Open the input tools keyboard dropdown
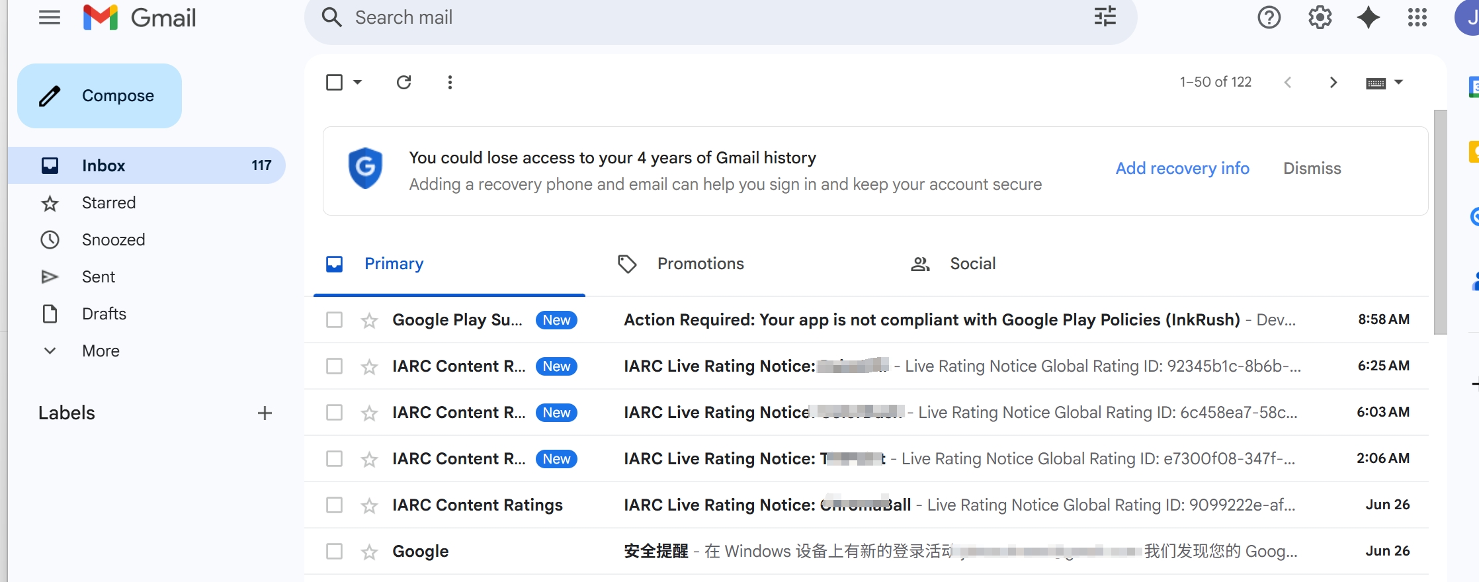Screen dimensions: 1479x582 click(x=1398, y=82)
